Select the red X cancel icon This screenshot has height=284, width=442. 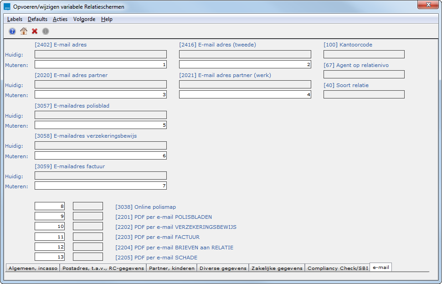pos(34,31)
